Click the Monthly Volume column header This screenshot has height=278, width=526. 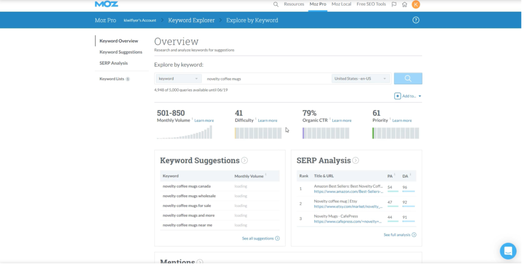pyautogui.click(x=249, y=176)
